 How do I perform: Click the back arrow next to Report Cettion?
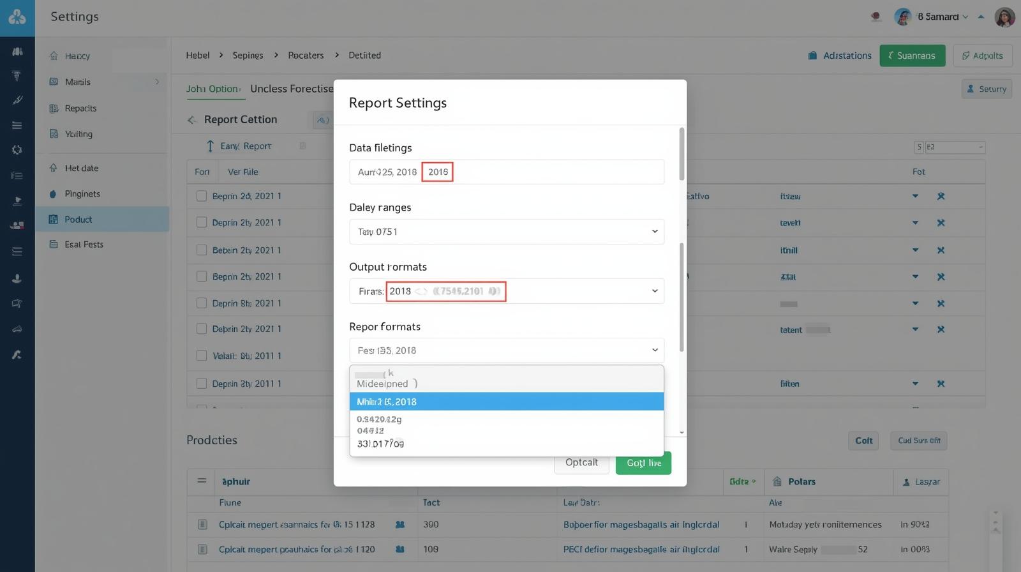[x=191, y=120]
